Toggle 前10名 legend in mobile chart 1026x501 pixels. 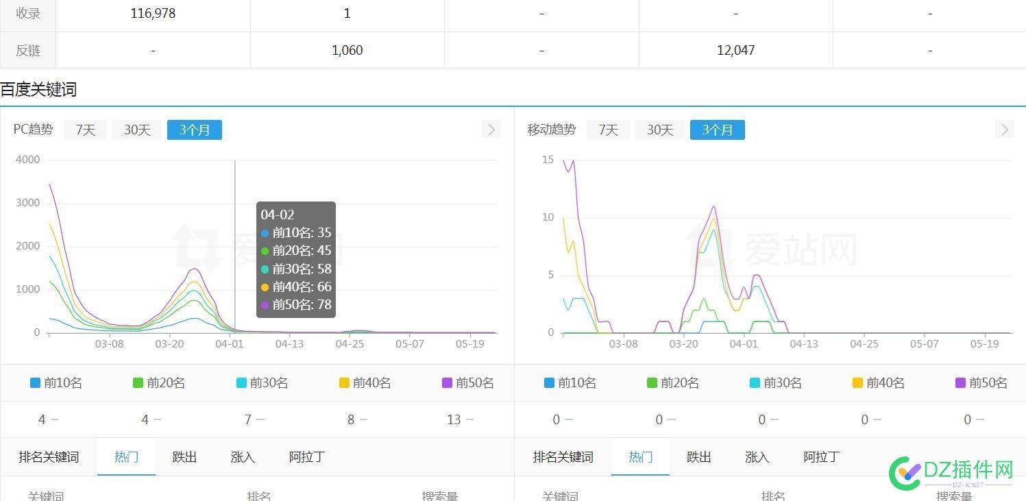coord(570,383)
